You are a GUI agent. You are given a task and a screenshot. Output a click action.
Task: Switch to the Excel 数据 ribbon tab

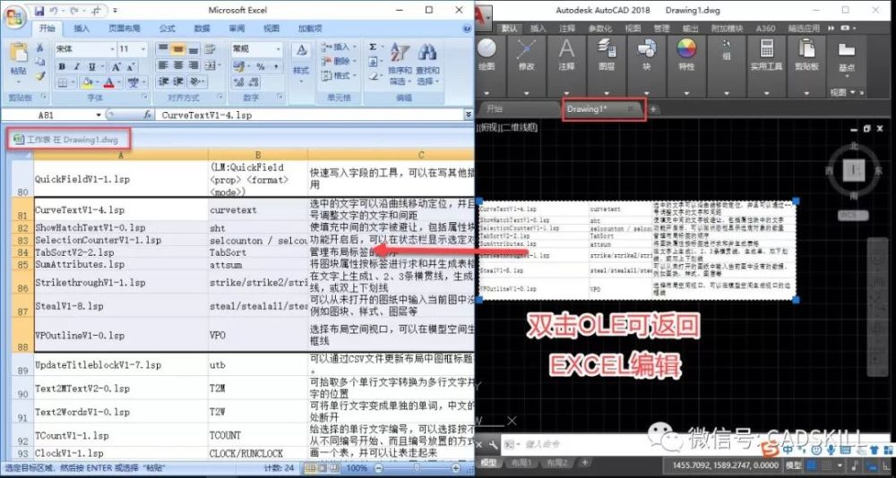[x=202, y=29]
